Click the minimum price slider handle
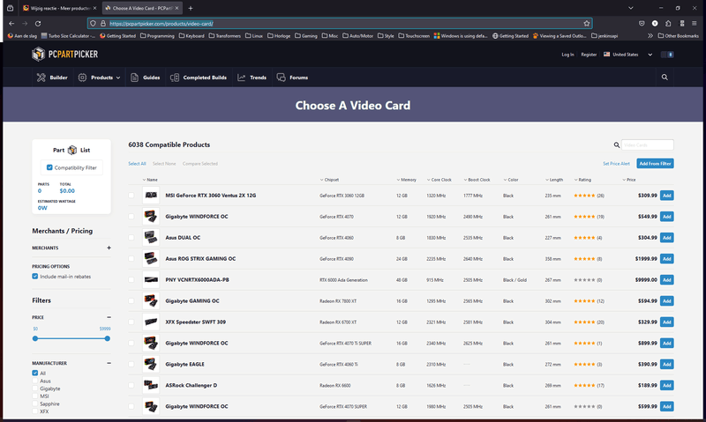Image resolution: width=706 pixels, height=422 pixels. (35, 338)
